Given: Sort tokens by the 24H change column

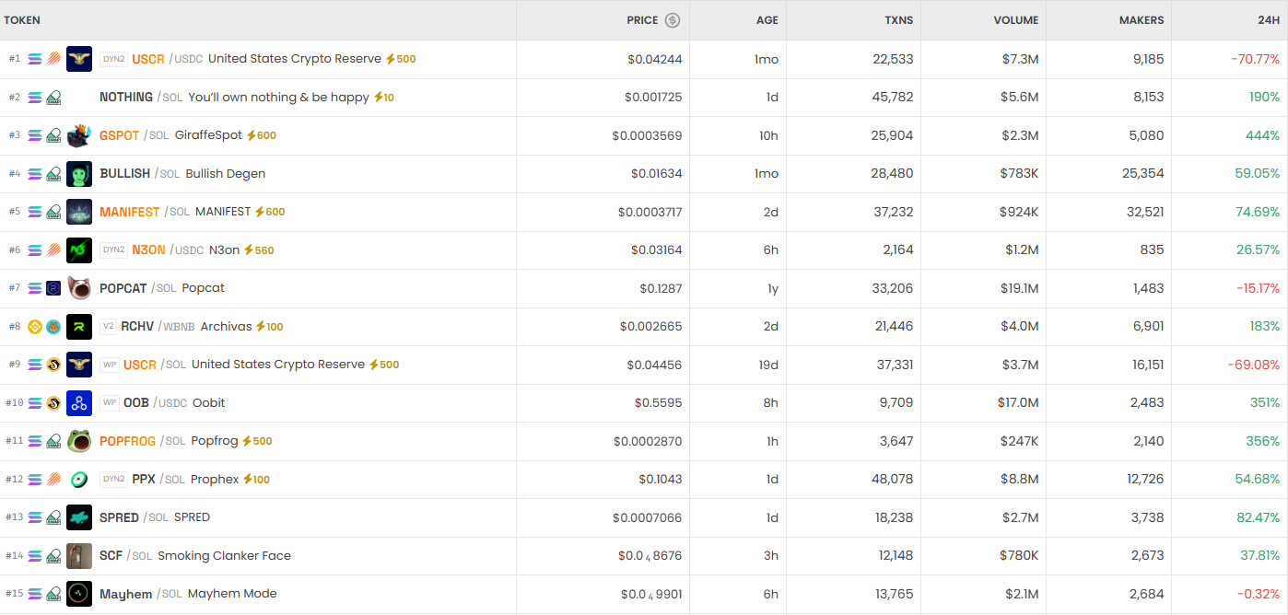Looking at the screenshot, I should [x=1267, y=19].
